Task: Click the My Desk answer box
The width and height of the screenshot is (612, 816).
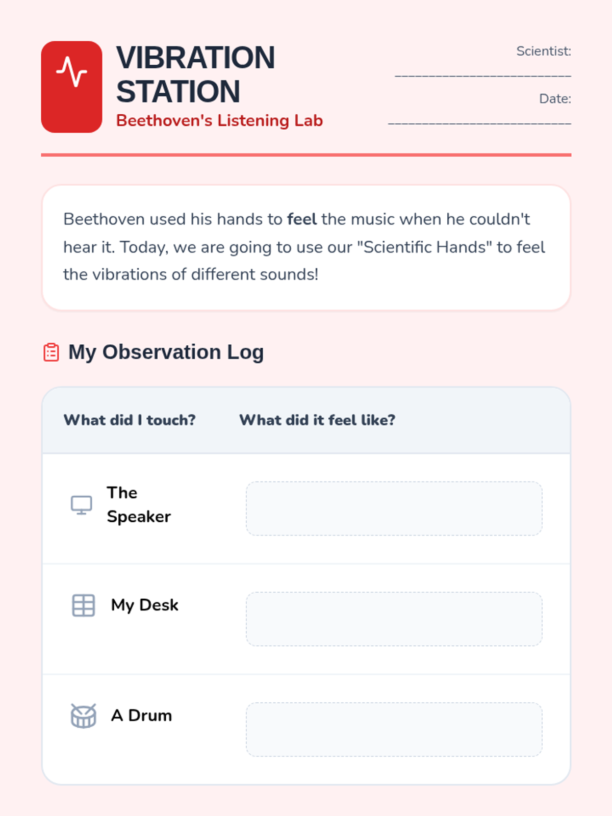Action: coord(394,619)
